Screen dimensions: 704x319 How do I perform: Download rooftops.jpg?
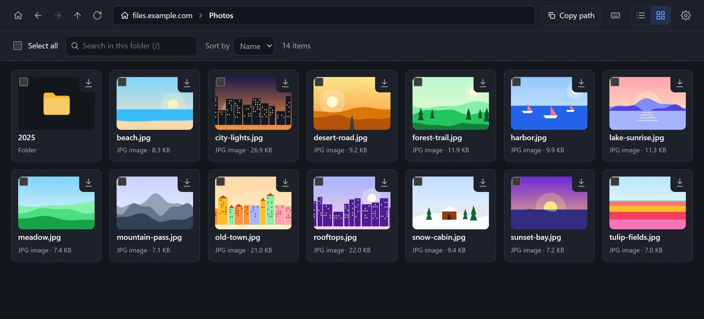tap(384, 182)
